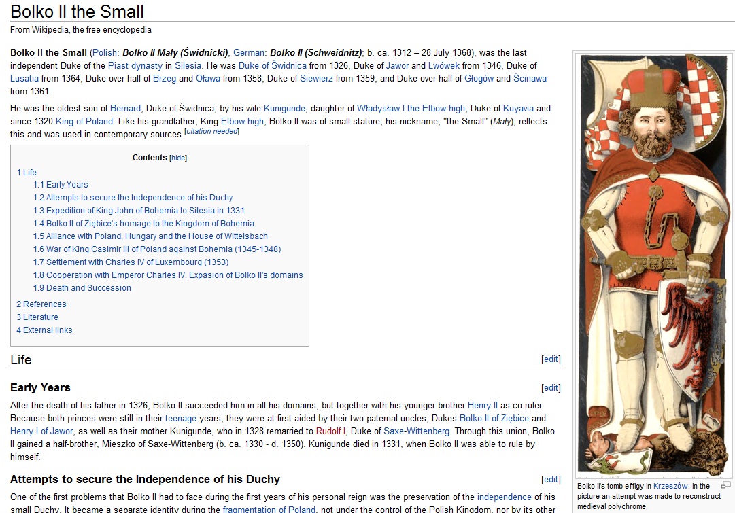Open the Saxe-Wittenberg link
Screen dimensions: 735x513
(x=417, y=431)
